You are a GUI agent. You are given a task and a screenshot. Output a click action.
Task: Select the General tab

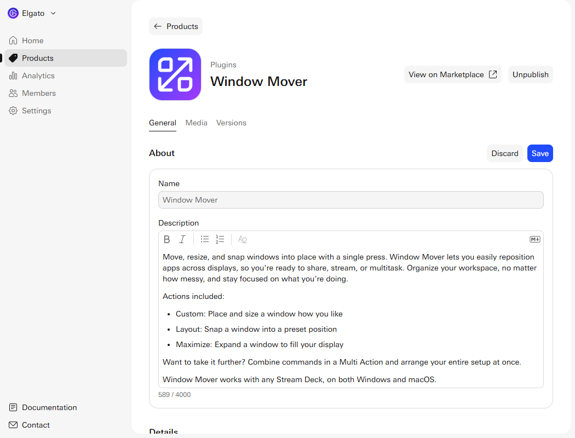point(163,123)
